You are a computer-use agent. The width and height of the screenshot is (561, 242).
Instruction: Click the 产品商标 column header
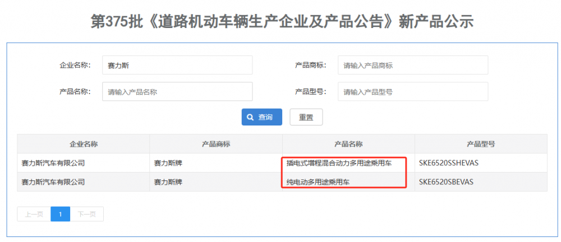point(216,144)
